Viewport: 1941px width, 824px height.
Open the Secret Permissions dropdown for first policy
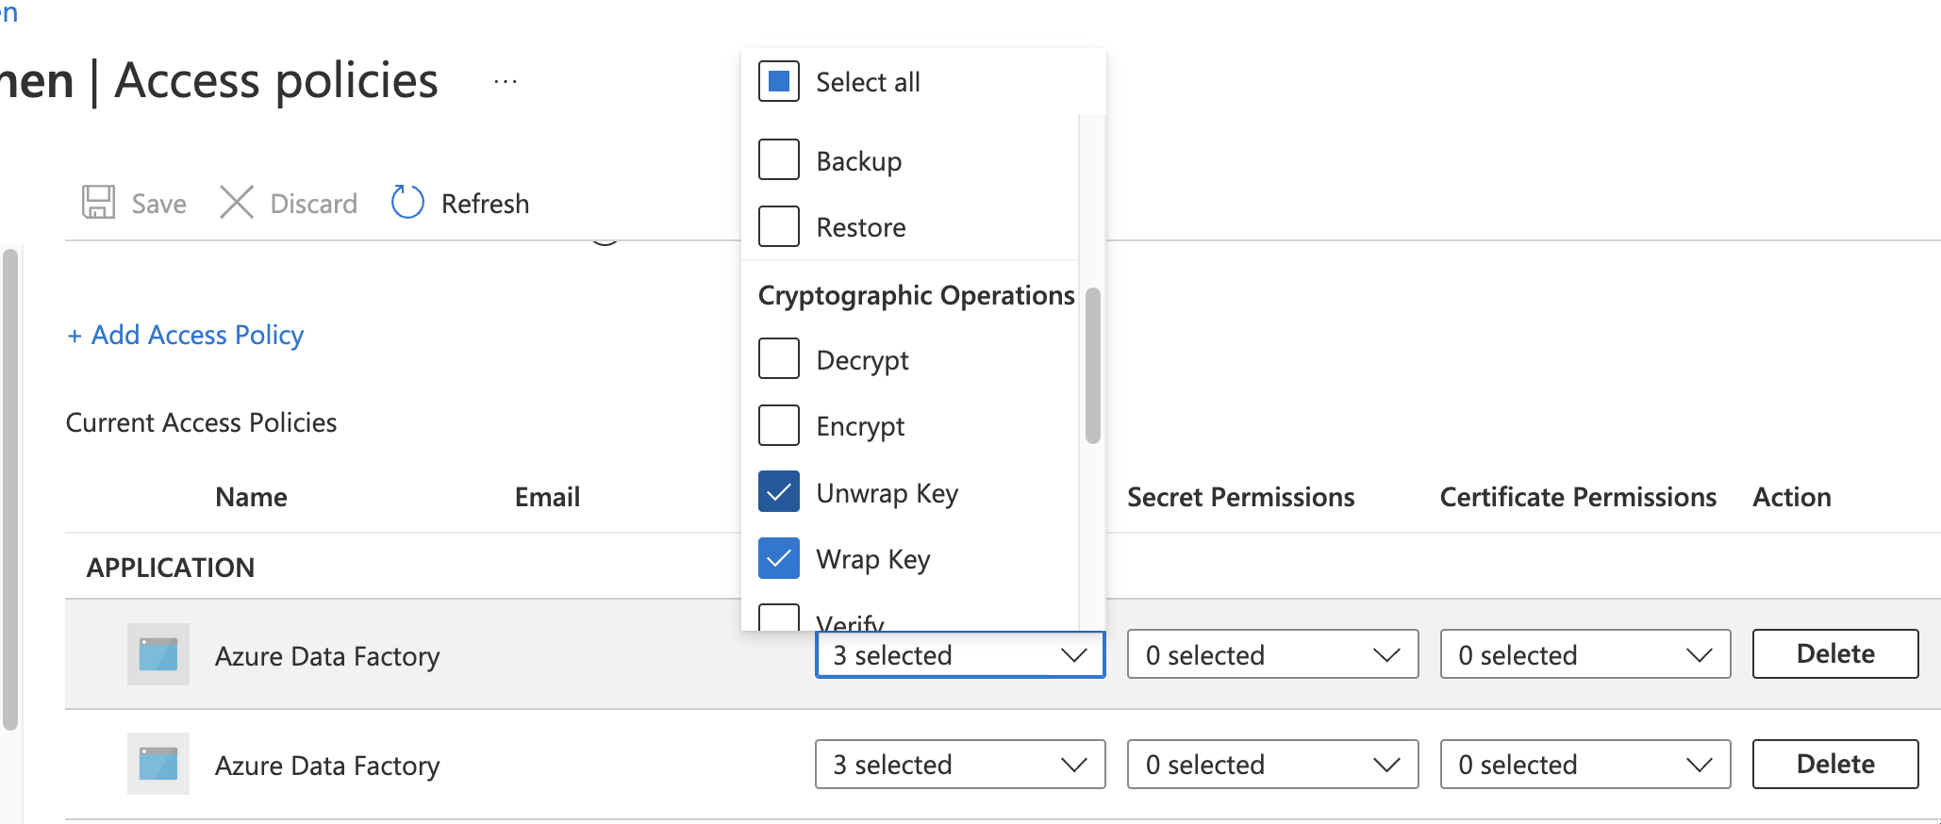pyautogui.click(x=1271, y=654)
